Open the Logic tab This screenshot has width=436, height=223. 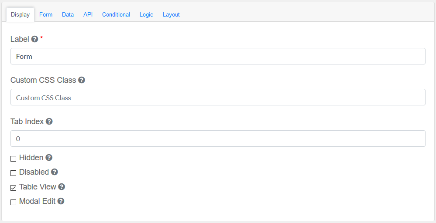pyautogui.click(x=146, y=14)
